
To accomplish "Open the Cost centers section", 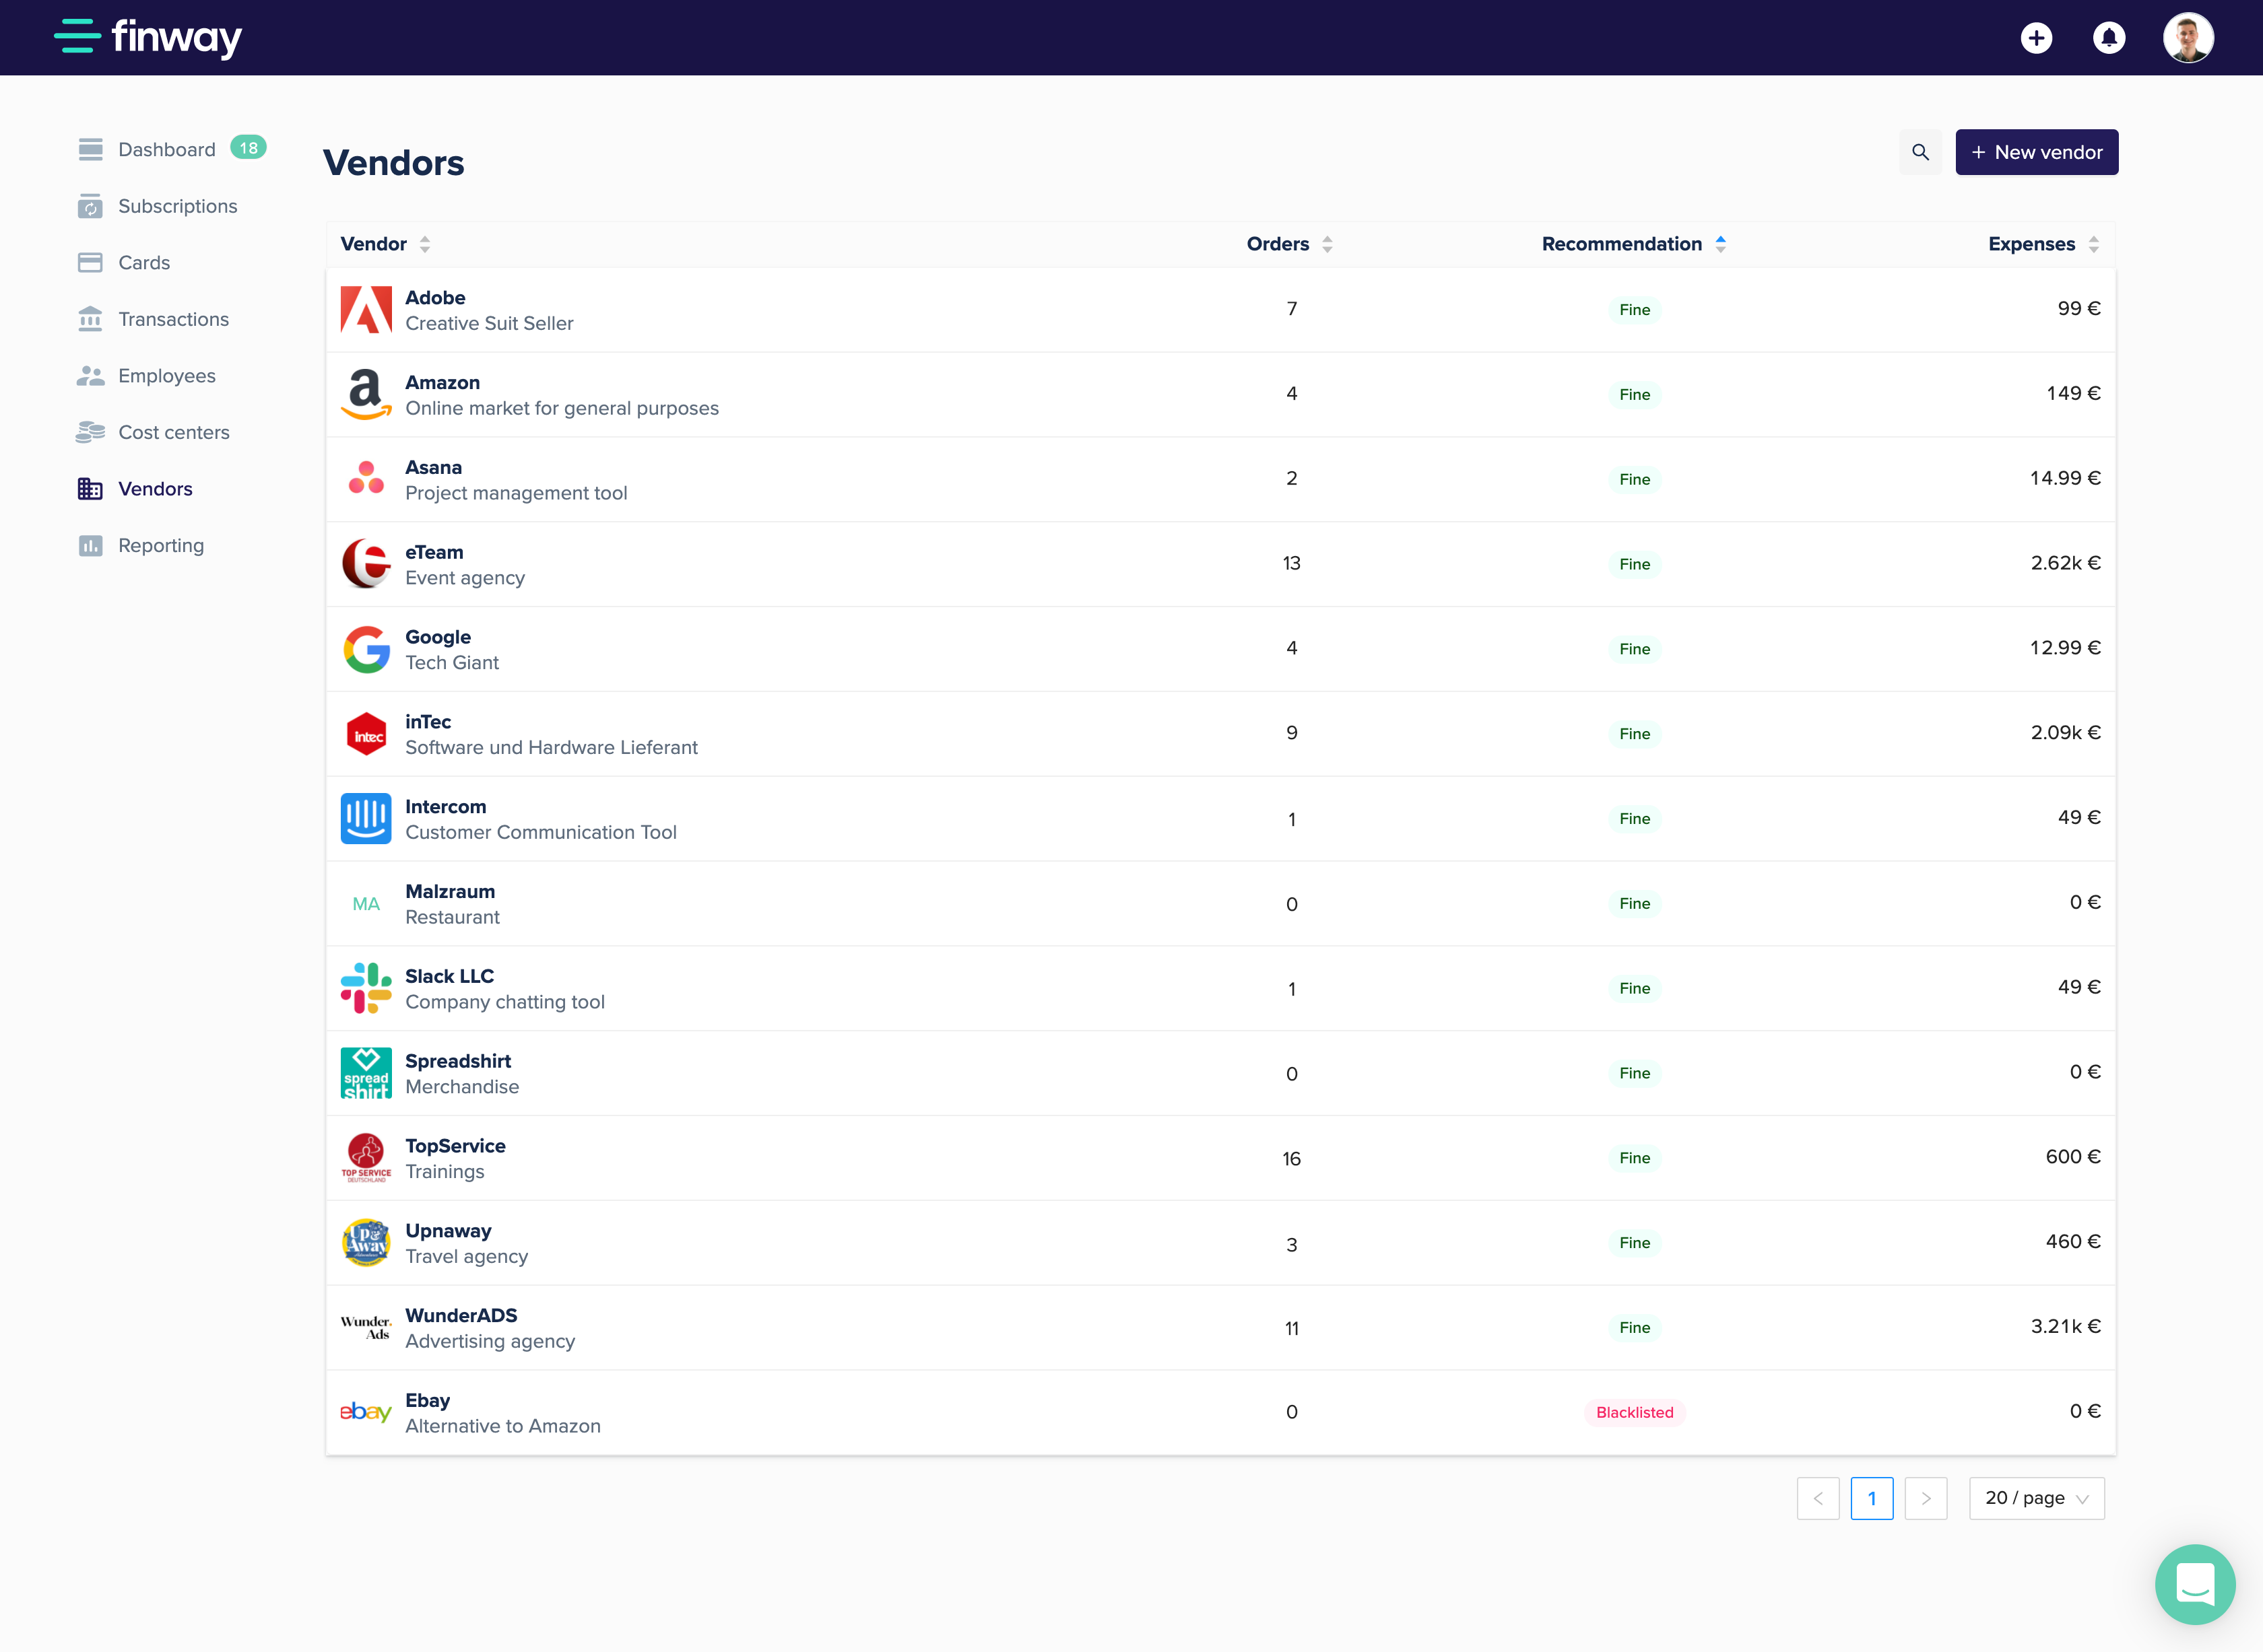I will [174, 432].
